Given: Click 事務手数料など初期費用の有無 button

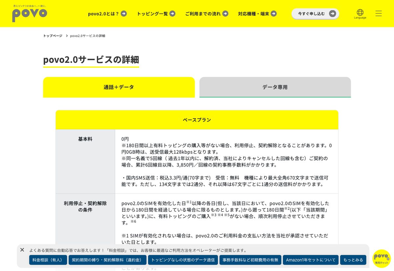Looking at the screenshot, I should (250, 260).
